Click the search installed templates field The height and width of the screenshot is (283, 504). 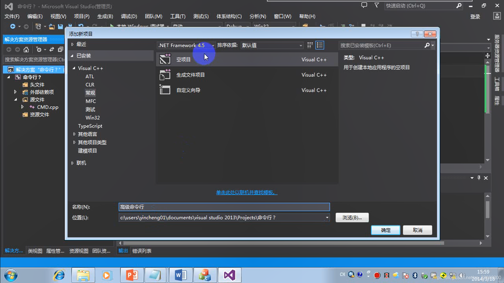pyautogui.click(x=381, y=45)
